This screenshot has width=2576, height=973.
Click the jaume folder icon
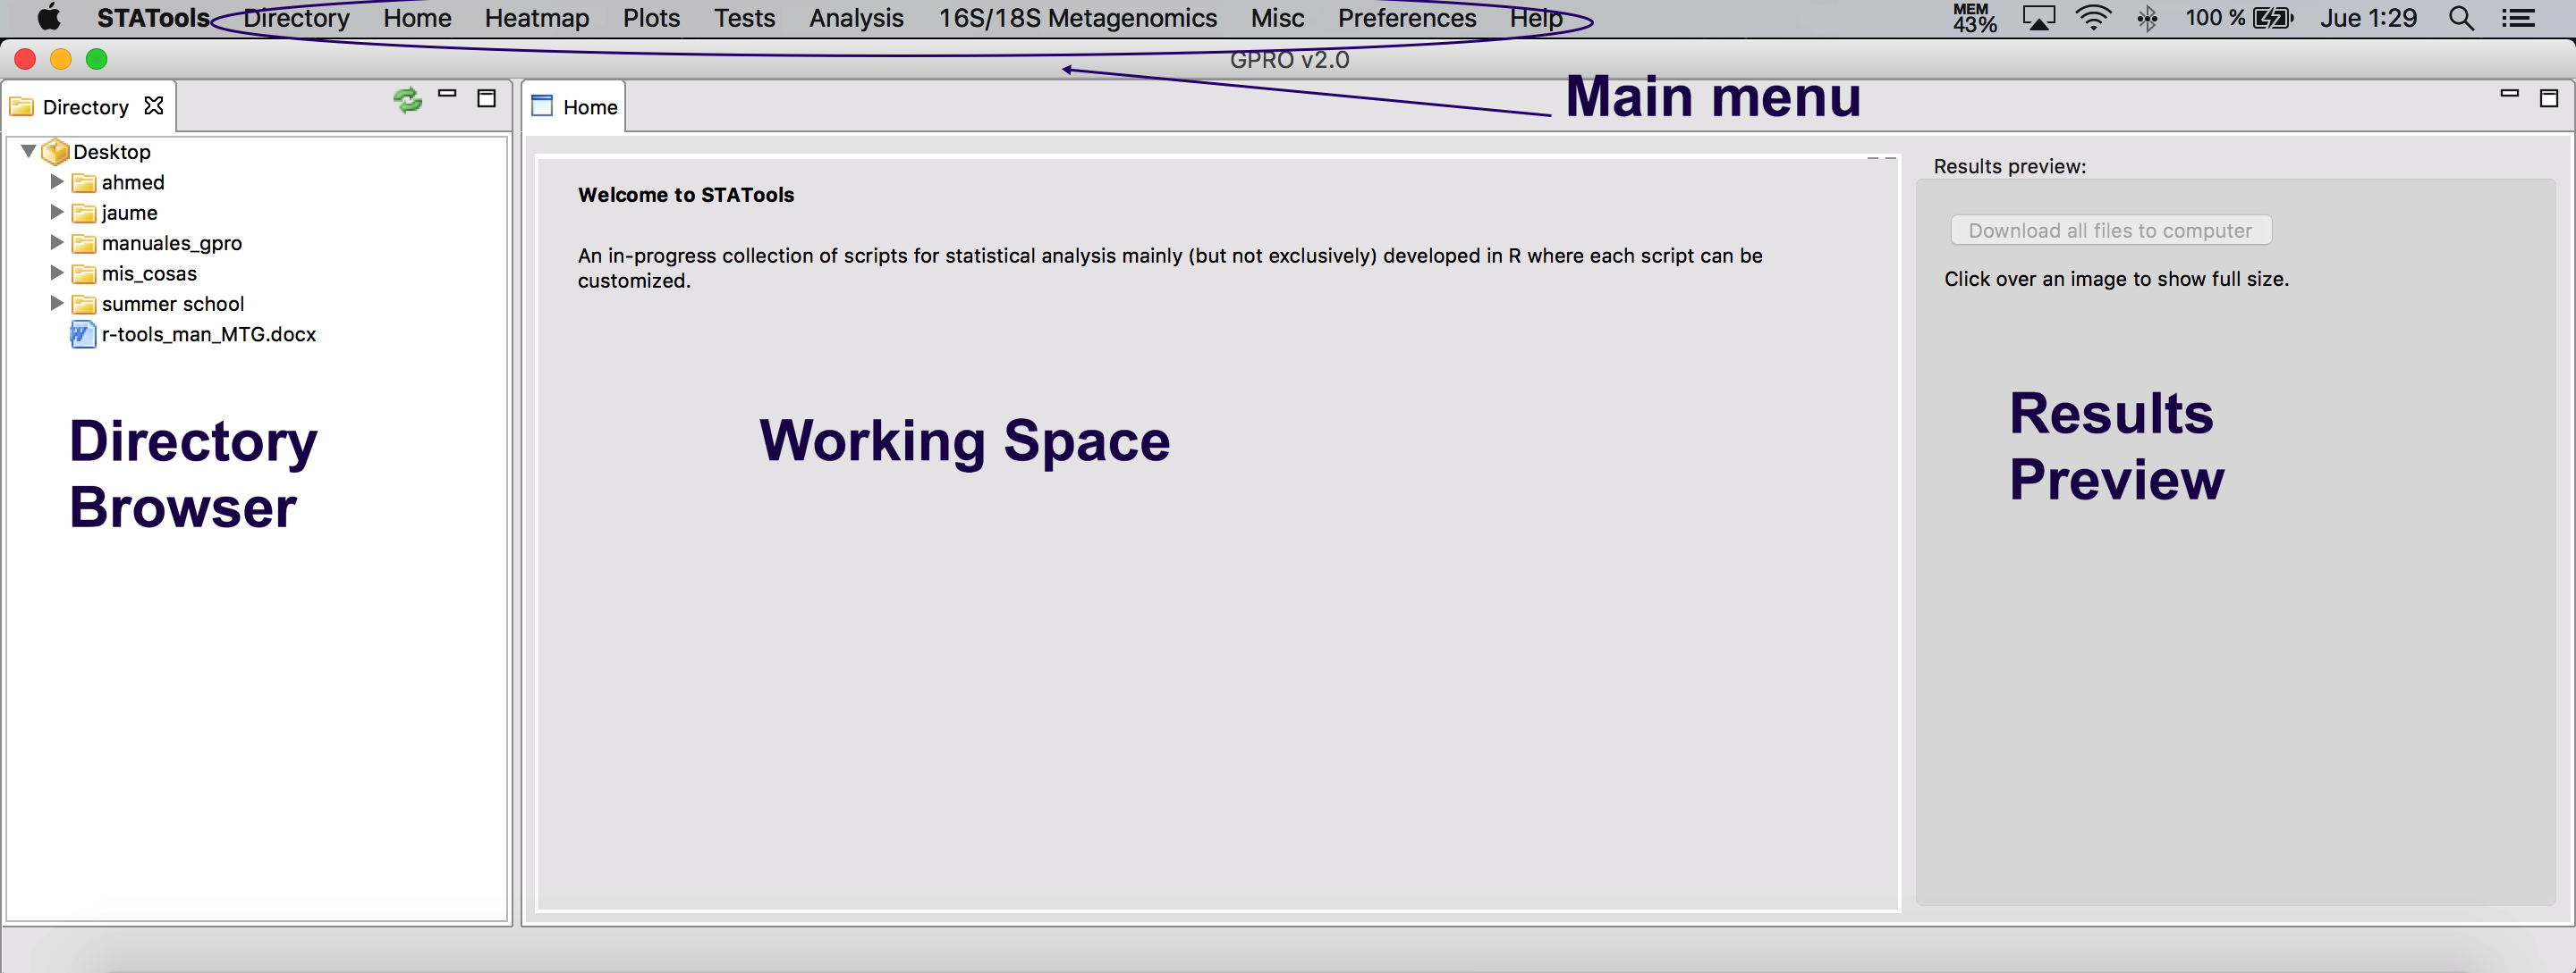coord(84,213)
